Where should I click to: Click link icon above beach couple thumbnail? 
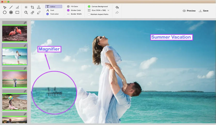[x=25, y=45]
